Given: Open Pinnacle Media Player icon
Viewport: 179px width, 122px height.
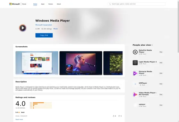Looking at the screenshot, I should pos(135,73).
